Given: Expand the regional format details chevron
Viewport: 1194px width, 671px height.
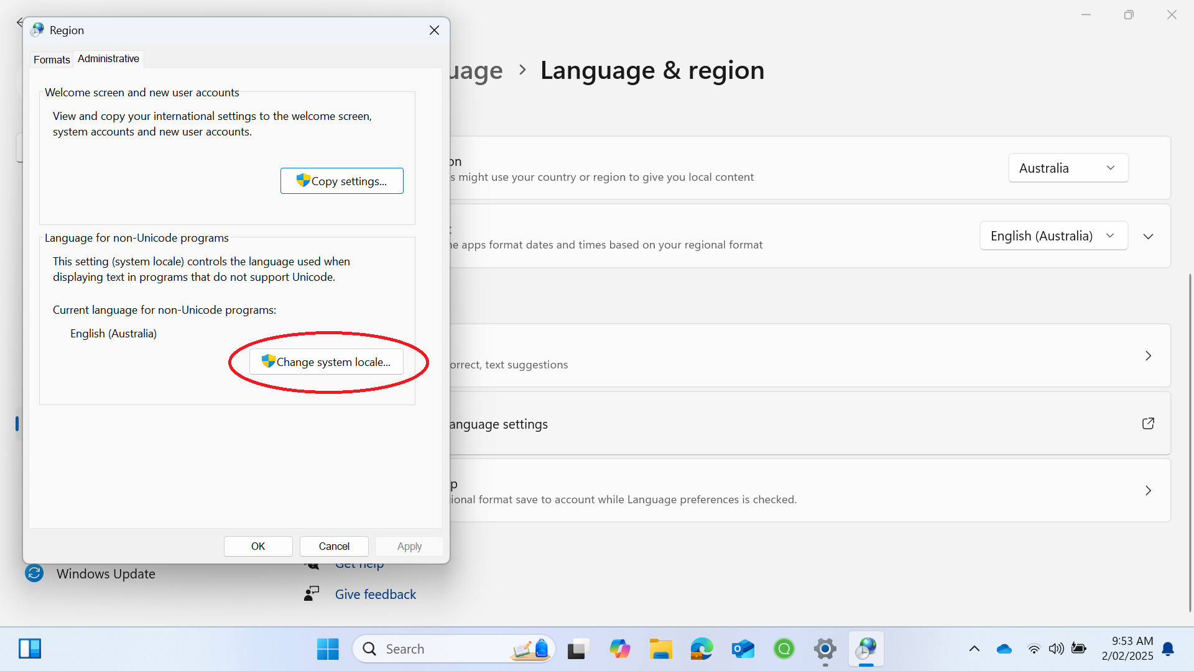Looking at the screenshot, I should (1148, 236).
